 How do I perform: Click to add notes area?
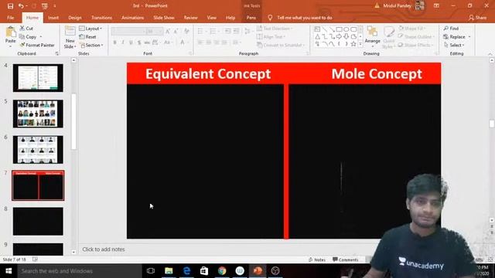point(104,249)
